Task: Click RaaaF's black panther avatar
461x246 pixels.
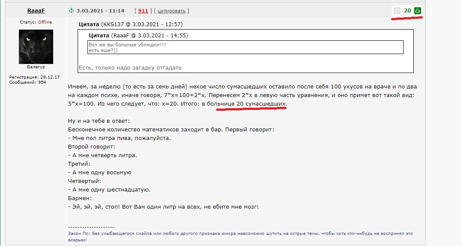Action: coord(36,47)
